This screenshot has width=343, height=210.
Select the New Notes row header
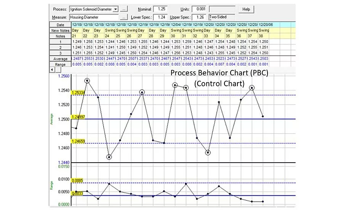pyautogui.click(x=60, y=31)
